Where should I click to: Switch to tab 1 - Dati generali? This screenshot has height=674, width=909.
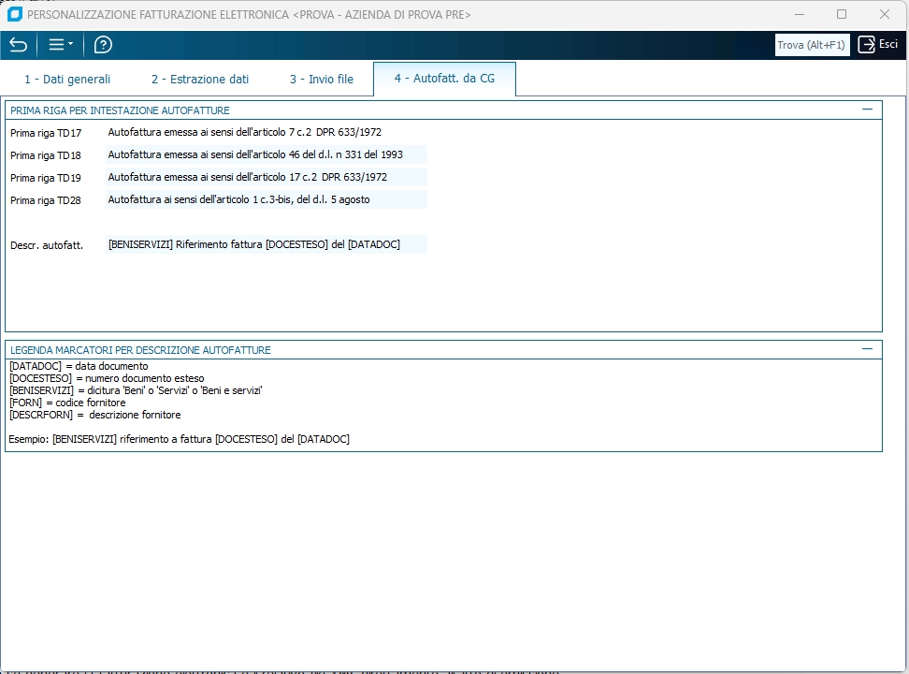click(x=67, y=79)
